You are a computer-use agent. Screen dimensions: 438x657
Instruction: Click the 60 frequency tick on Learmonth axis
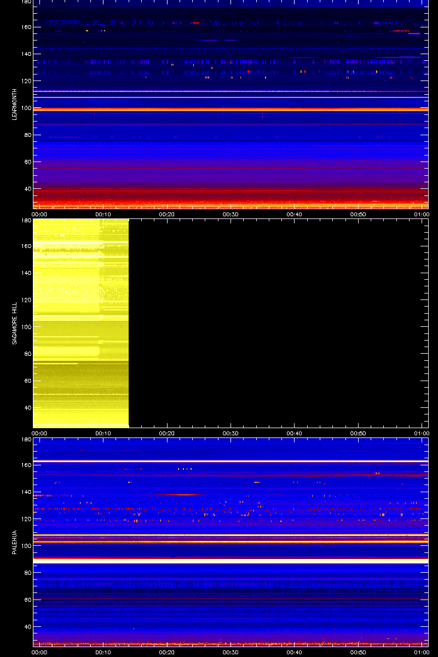point(27,162)
